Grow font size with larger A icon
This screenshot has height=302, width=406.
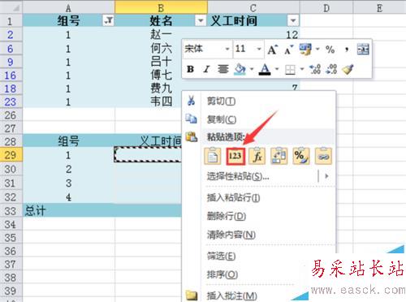[273, 50]
